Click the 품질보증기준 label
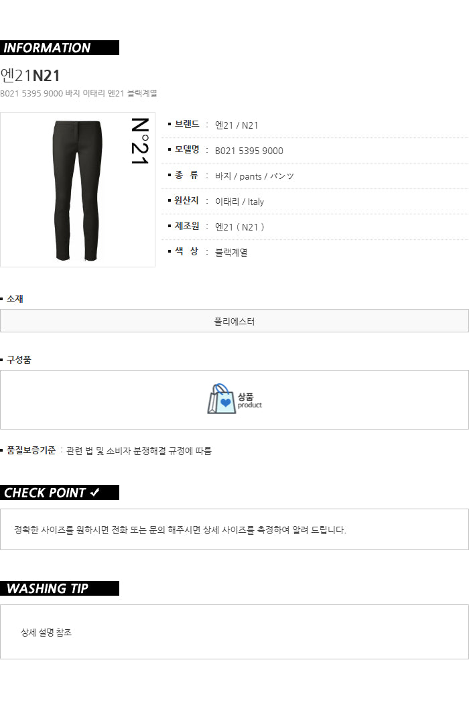This screenshot has height=717, width=469. [x=31, y=450]
